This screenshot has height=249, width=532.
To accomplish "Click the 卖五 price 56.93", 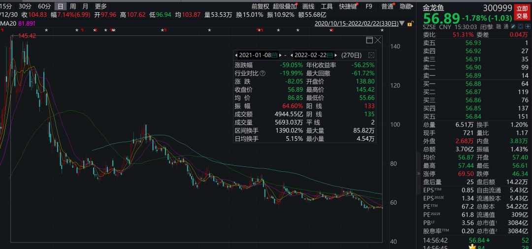I will [x=473, y=43].
